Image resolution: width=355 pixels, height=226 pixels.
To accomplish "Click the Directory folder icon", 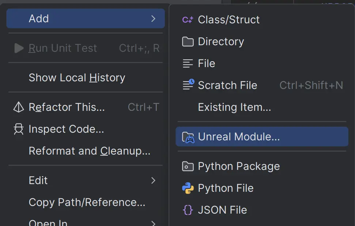I will pyautogui.click(x=188, y=42).
